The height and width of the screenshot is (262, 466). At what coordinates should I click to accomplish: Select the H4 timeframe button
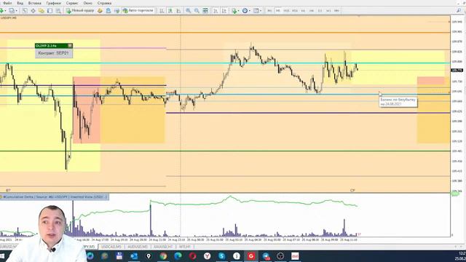(312, 11)
